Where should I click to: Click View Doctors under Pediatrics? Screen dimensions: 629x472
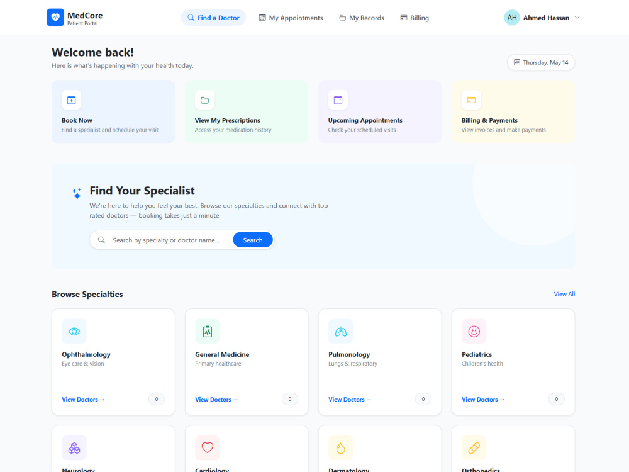482,400
